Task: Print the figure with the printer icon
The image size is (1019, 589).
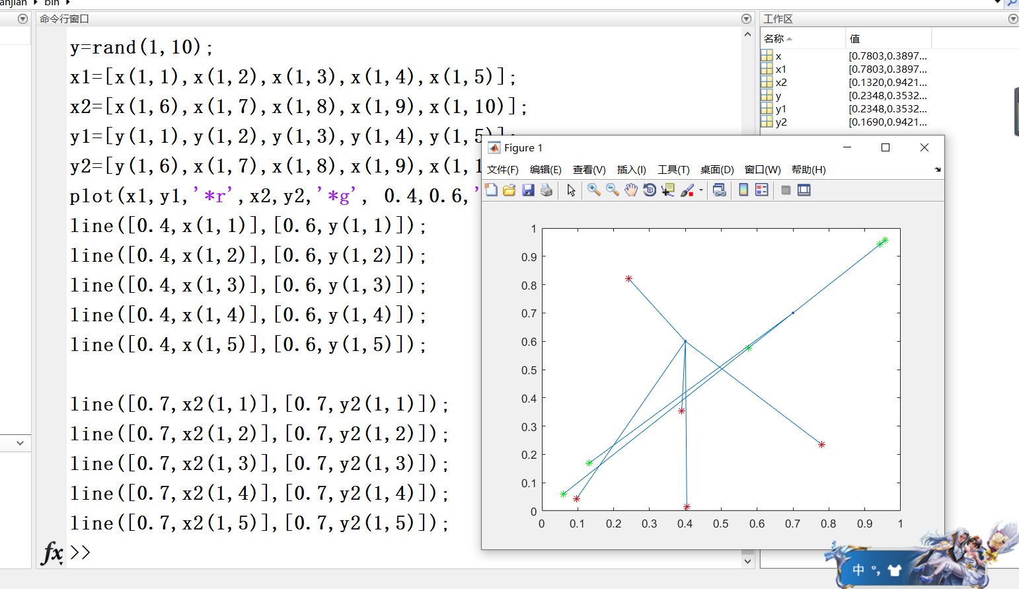Action: click(x=546, y=190)
